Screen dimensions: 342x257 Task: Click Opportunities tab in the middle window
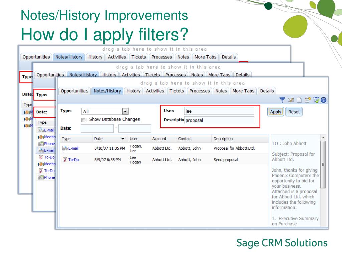point(50,75)
